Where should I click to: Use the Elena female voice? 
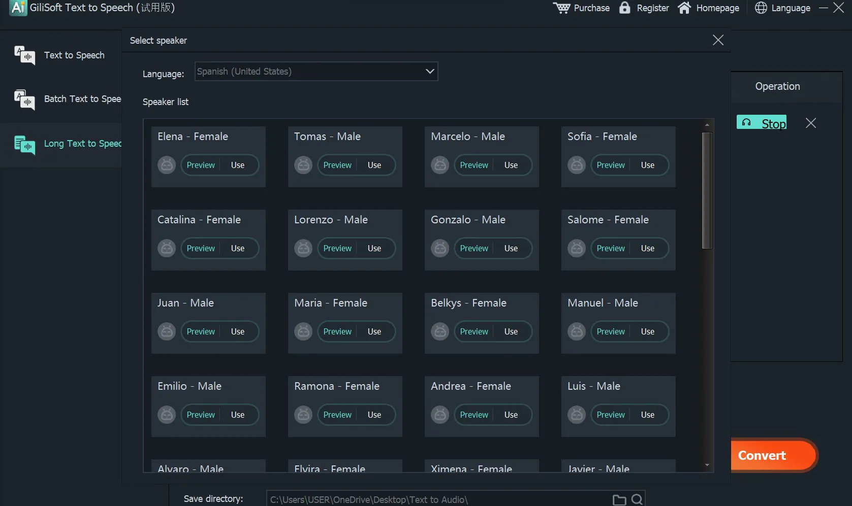[x=238, y=165]
